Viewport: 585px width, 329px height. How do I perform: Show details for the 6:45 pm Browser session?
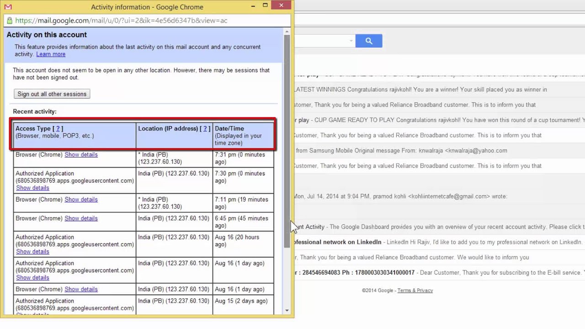click(x=81, y=218)
